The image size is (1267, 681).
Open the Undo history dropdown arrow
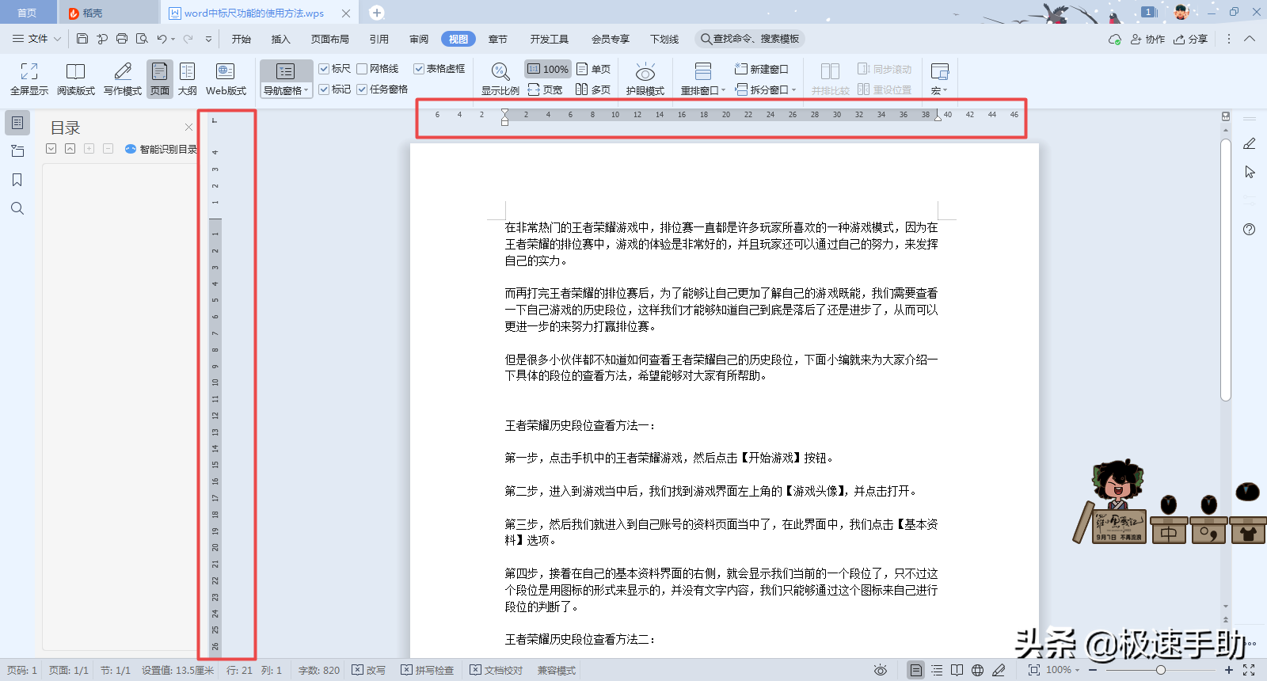173,39
